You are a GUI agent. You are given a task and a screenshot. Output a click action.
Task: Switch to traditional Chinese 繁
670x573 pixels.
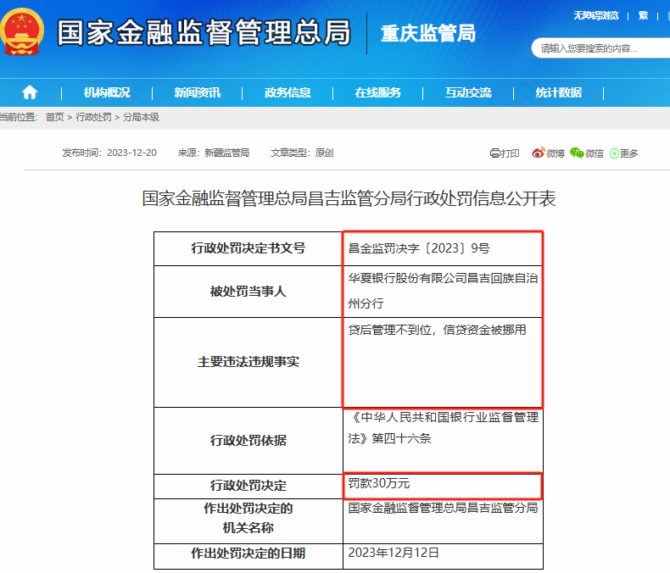pyautogui.click(x=643, y=16)
